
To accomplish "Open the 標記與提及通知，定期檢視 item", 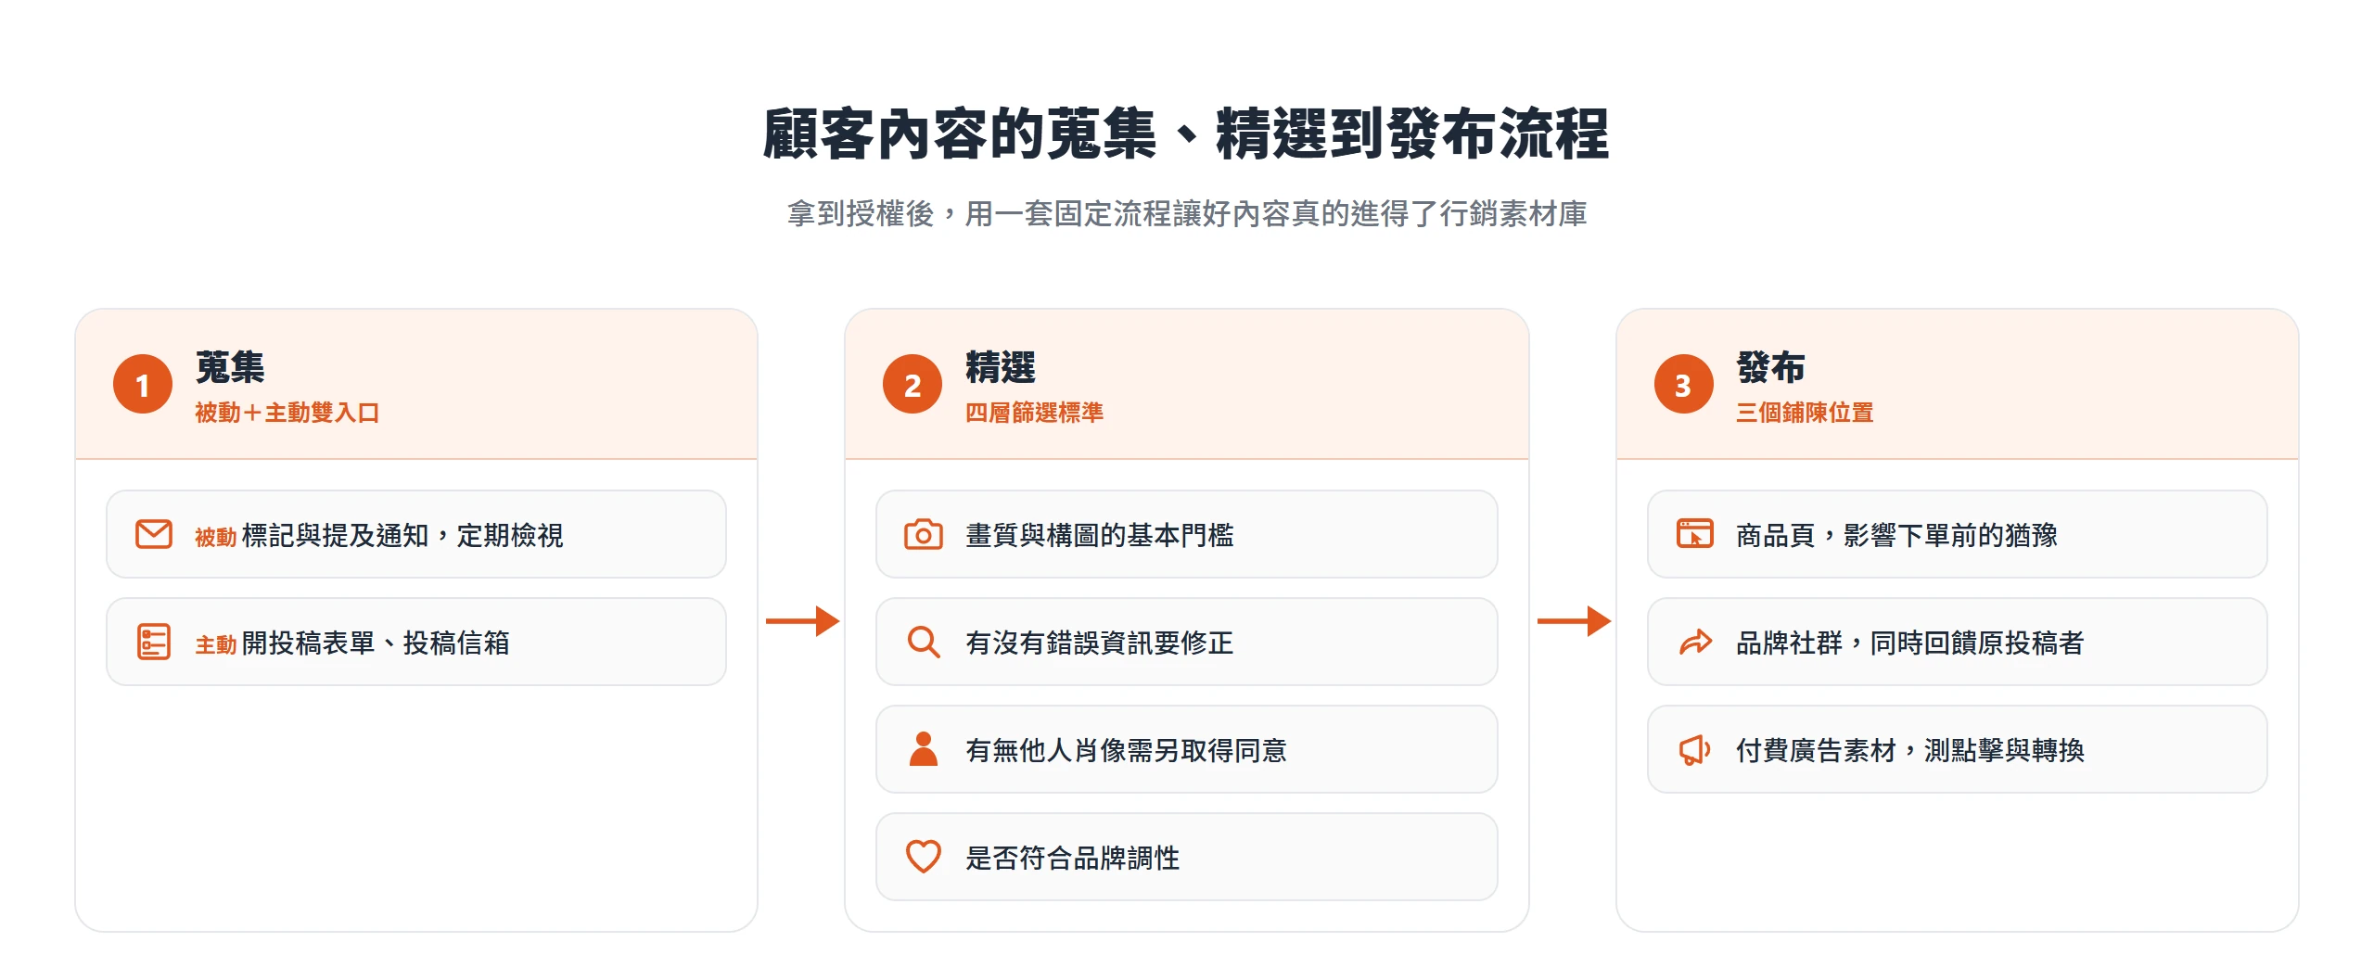I will pyautogui.click(x=416, y=534).
